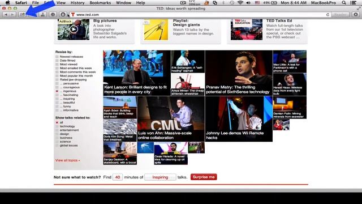Click the Reader button in address bar
This screenshot has height=204, width=362.
(341, 15)
